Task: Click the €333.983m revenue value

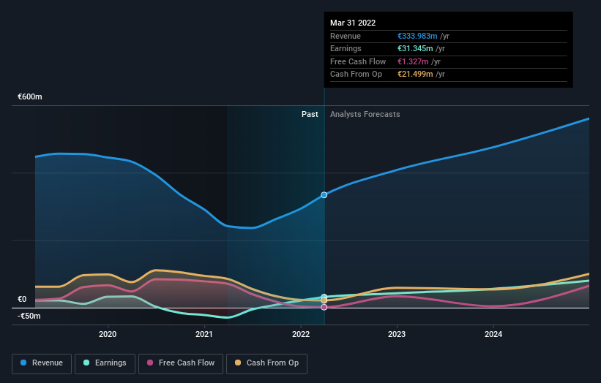Action: coord(417,36)
